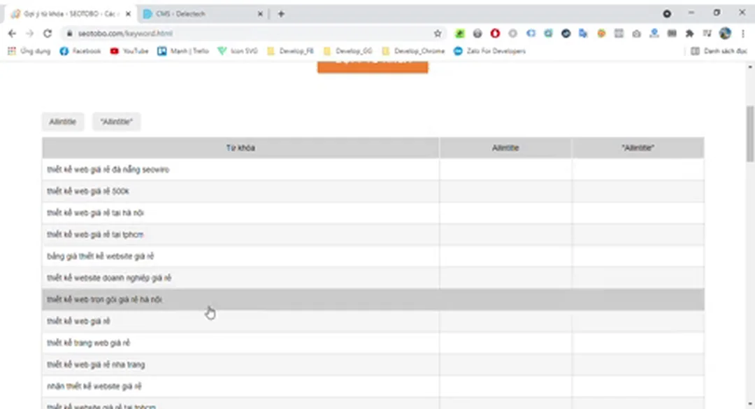Switch to the CMS - Delectech tab
755x409 pixels.
202,14
